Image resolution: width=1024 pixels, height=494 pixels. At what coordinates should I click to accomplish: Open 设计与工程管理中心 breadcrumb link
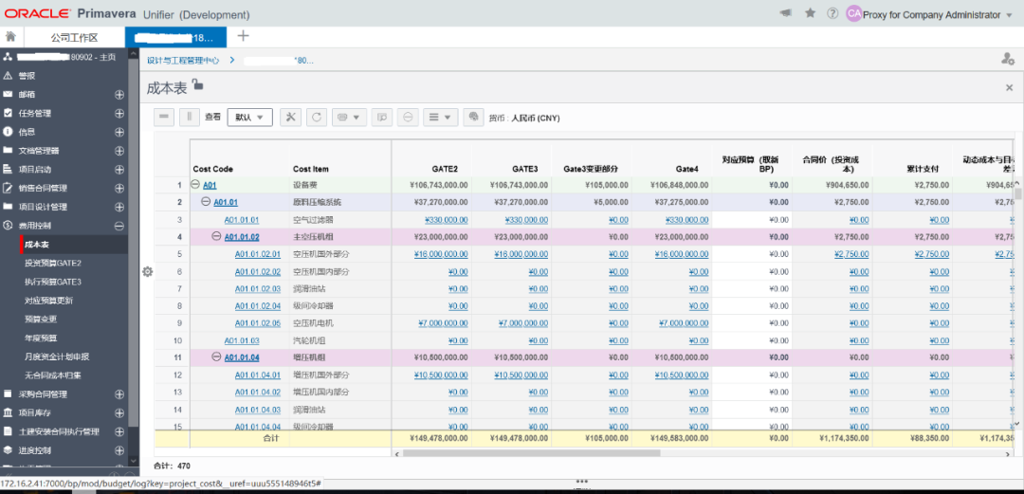click(183, 60)
